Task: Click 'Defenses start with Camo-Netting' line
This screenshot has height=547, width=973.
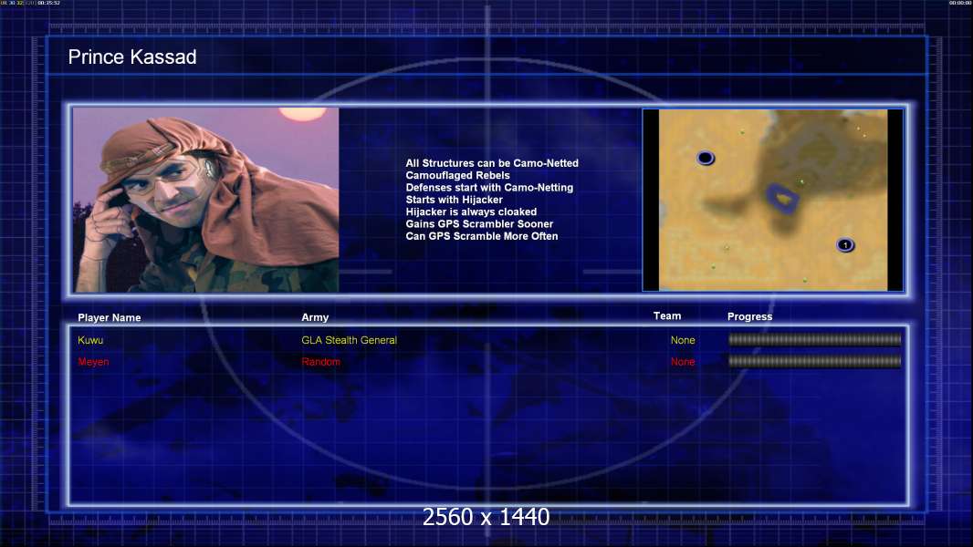Action: point(489,187)
